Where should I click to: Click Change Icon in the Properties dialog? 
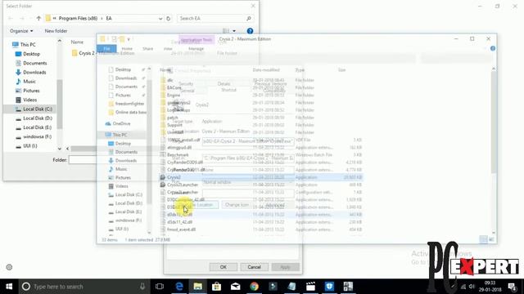[x=237, y=205]
